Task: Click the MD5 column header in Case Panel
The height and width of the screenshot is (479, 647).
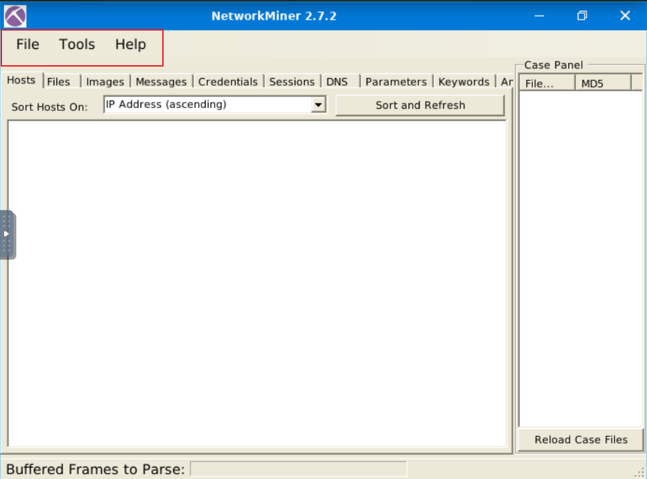Action: pyautogui.click(x=603, y=83)
